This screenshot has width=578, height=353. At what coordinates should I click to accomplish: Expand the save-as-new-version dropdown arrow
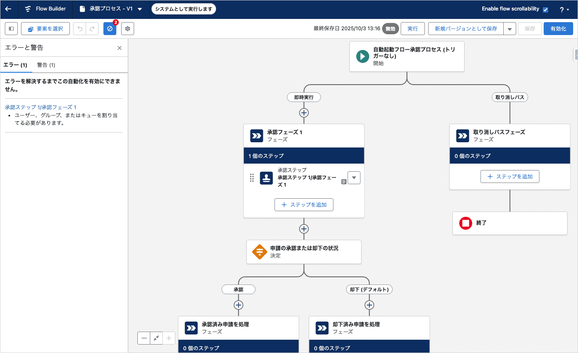tap(510, 29)
